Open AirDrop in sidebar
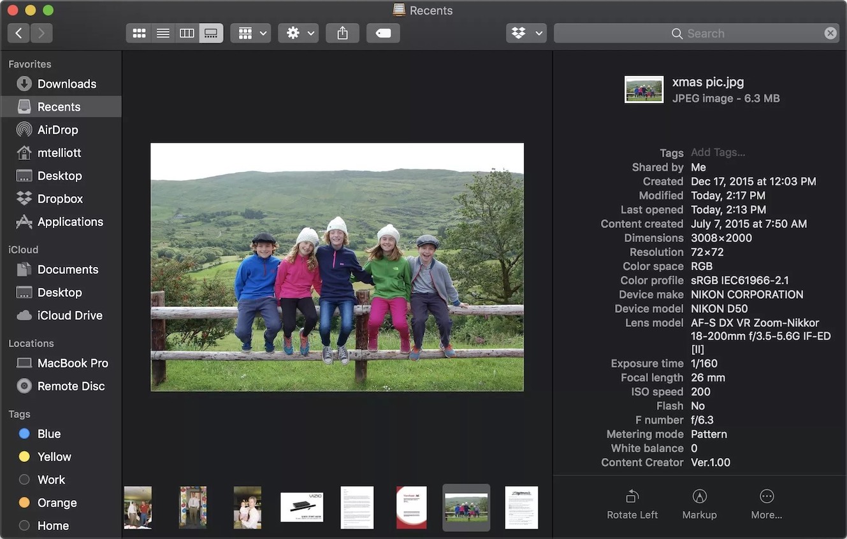847x539 pixels. [57, 130]
